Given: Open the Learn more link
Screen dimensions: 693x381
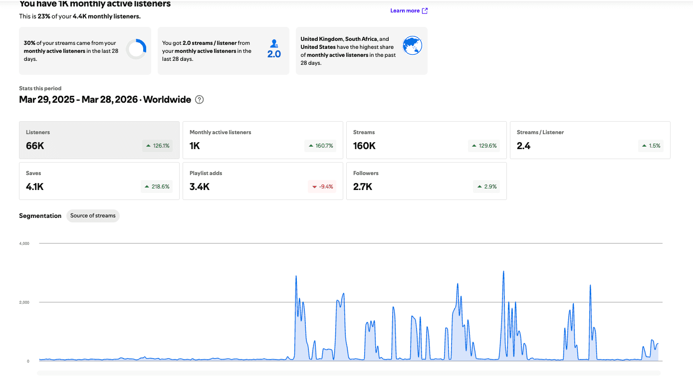Looking at the screenshot, I should click(405, 10).
